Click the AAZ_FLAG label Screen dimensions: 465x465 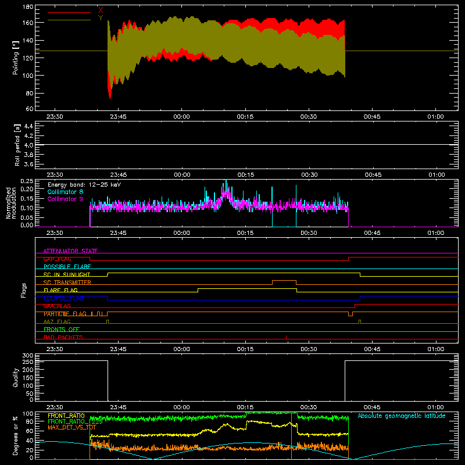57,322
